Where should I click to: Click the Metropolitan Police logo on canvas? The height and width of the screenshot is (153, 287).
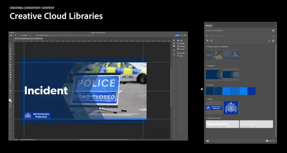click(37, 116)
